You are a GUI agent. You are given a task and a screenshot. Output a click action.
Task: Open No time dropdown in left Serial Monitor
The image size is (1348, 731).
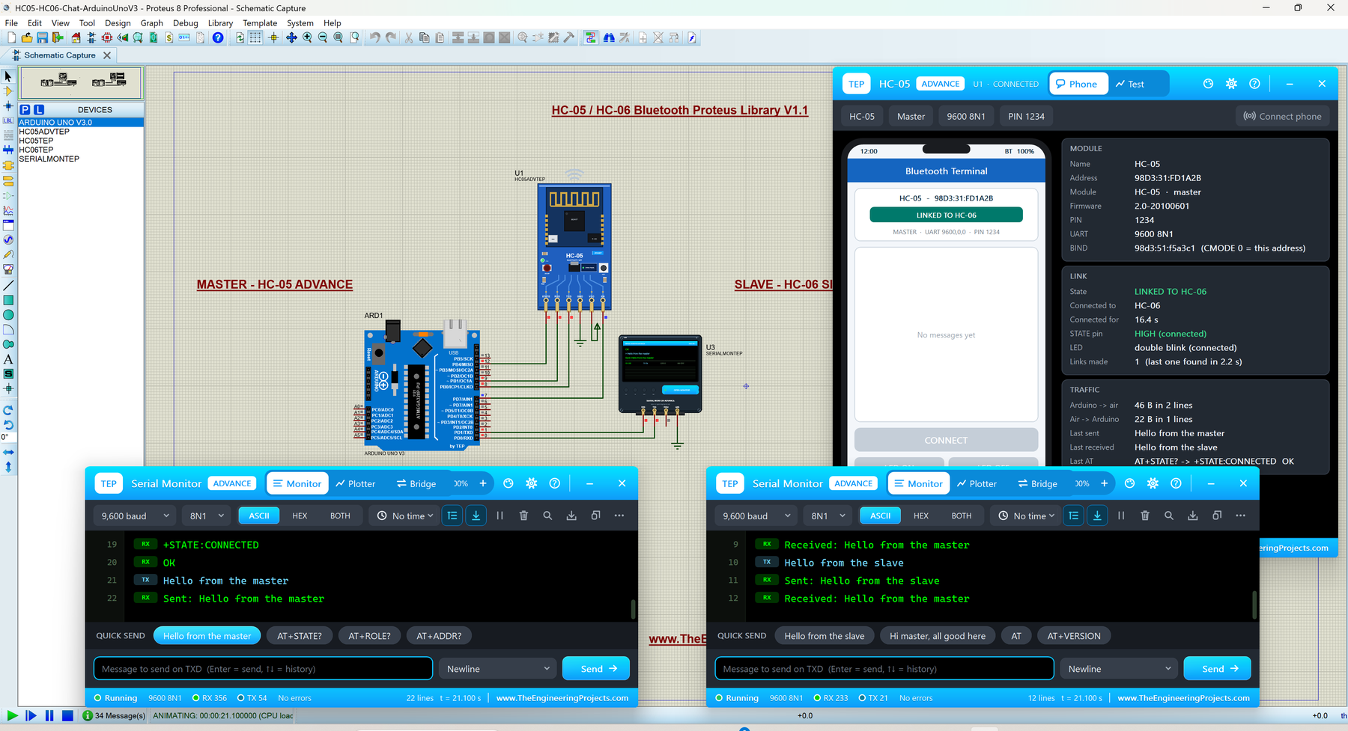coord(404,516)
